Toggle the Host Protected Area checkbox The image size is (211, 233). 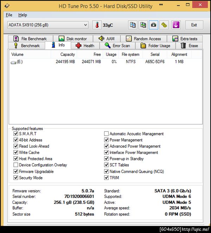pos(16,158)
